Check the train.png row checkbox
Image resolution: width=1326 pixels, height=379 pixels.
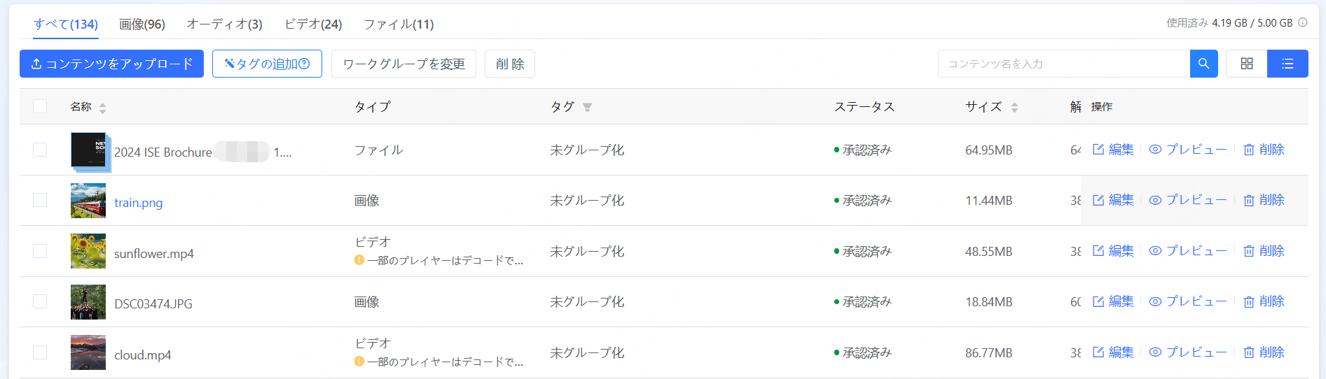[x=40, y=201]
